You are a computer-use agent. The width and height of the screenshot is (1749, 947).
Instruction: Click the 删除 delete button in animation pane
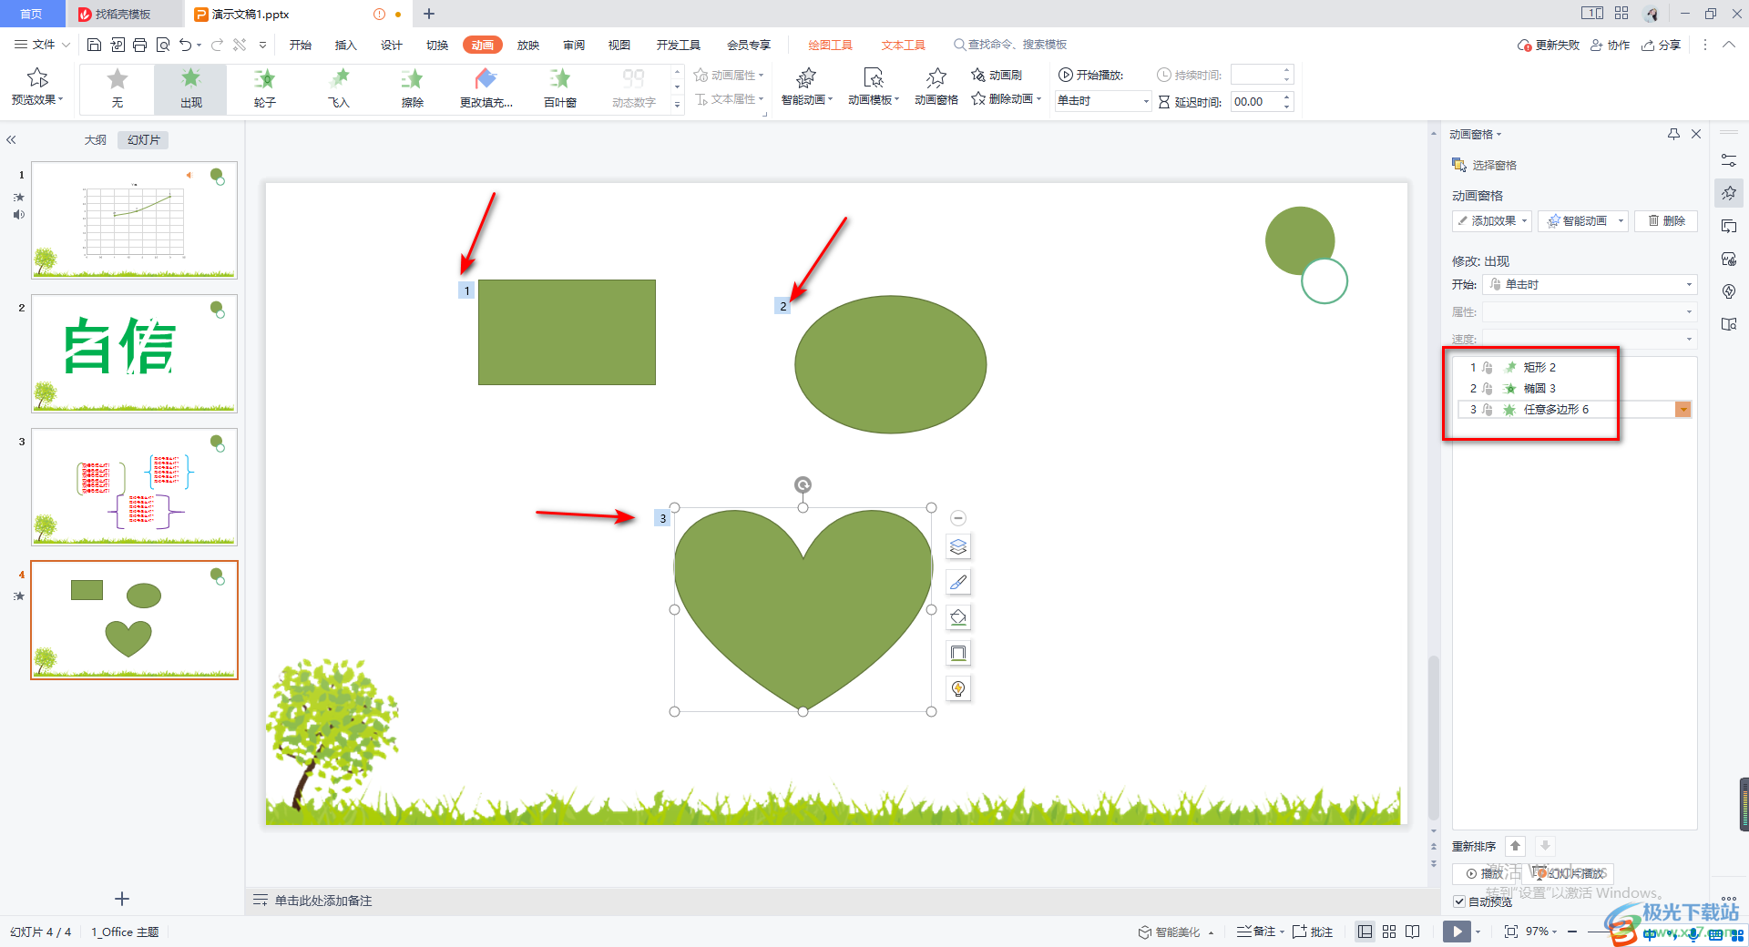pyautogui.click(x=1666, y=221)
